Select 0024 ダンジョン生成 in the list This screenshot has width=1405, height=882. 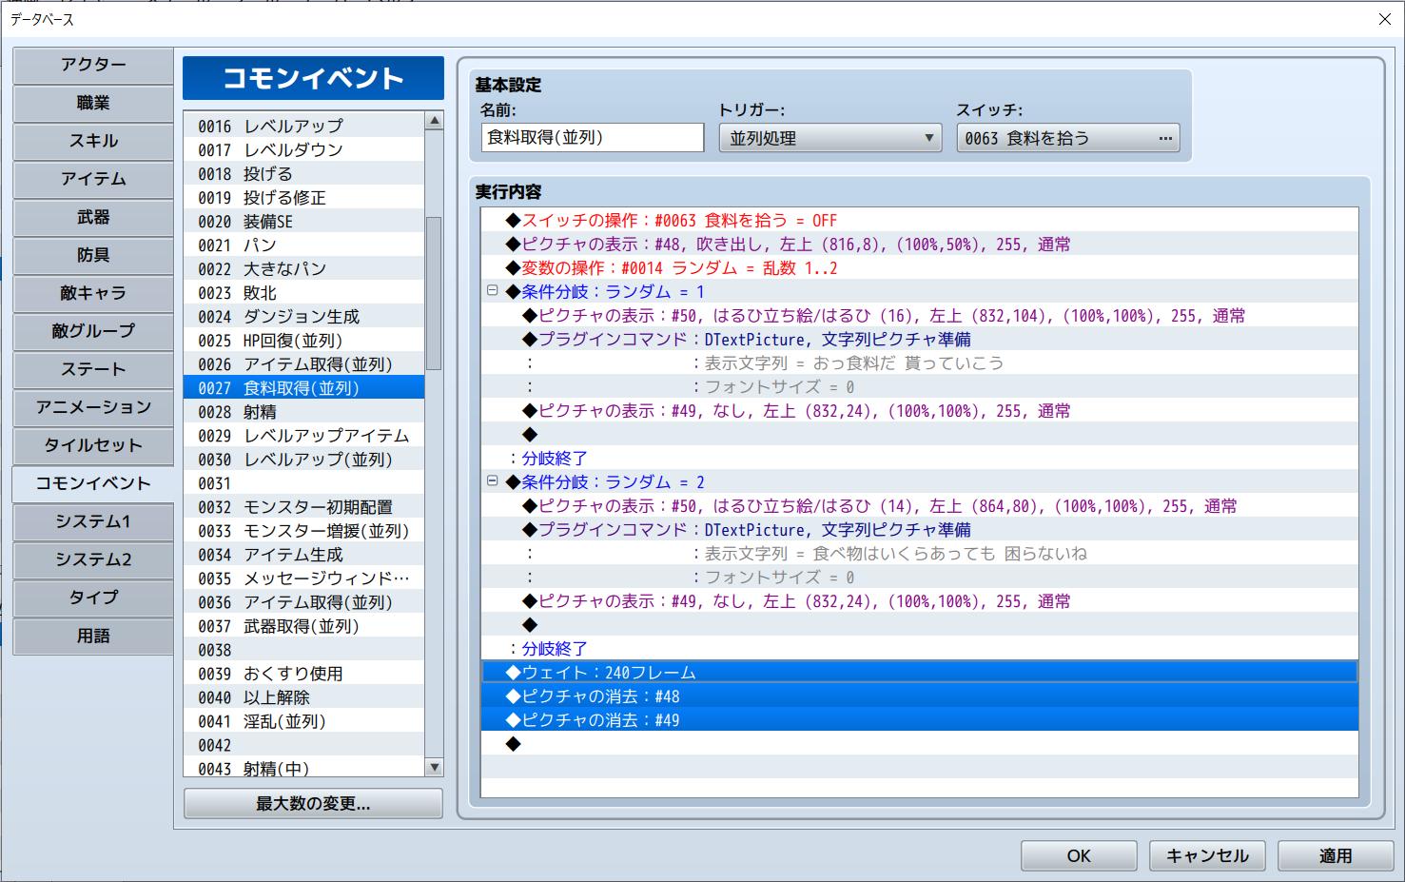[302, 317]
